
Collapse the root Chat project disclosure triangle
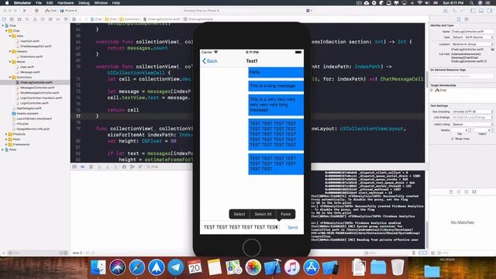[x=3, y=26]
